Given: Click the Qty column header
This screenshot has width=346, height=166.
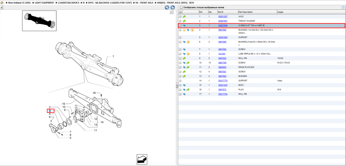Looking at the screenshot, I should (212, 12).
